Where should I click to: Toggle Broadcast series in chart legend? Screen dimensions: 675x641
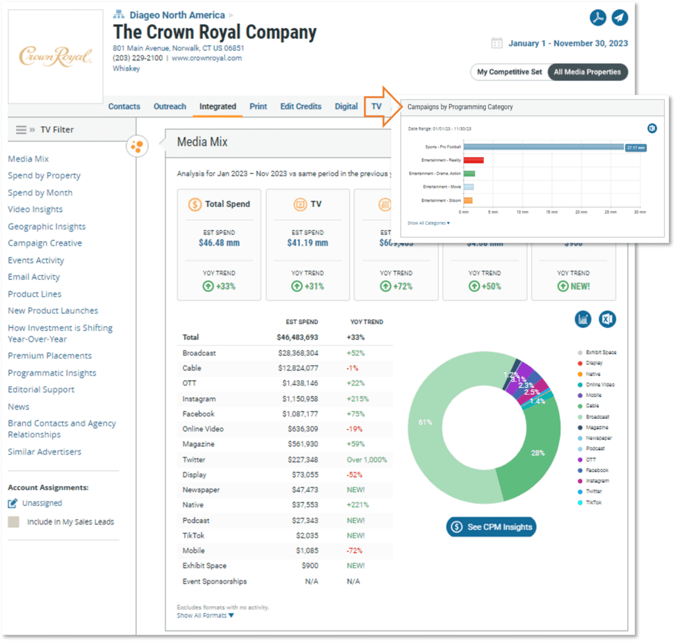pyautogui.click(x=594, y=417)
